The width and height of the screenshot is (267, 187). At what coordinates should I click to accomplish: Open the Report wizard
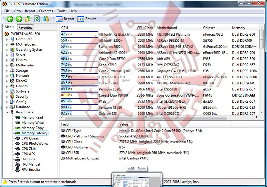65,19
